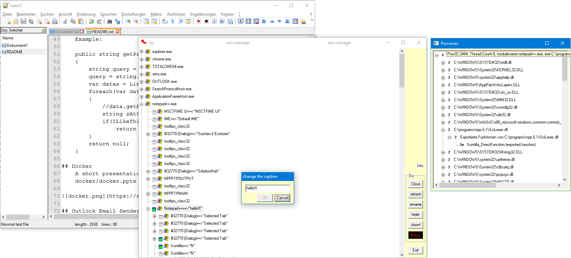
Task: Expand the TOTALCMD64.exe tree node
Action: (142, 67)
